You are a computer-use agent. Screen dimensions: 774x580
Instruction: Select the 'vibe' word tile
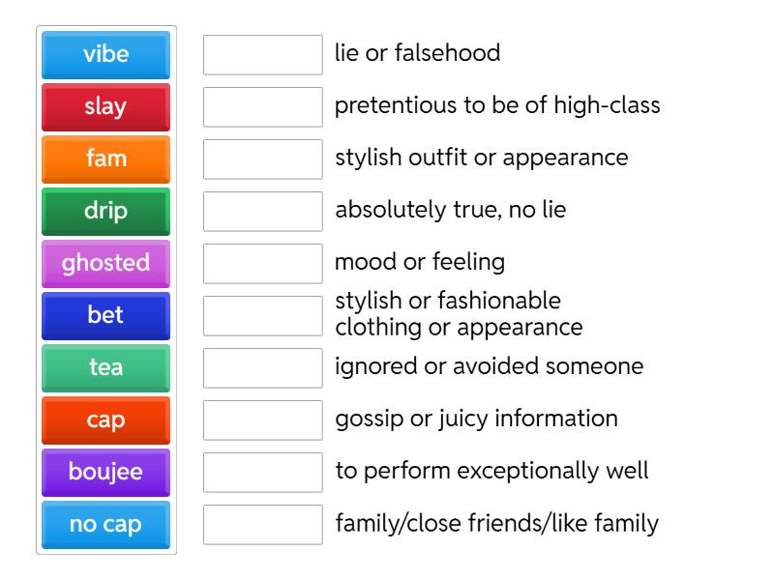click(x=104, y=54)
